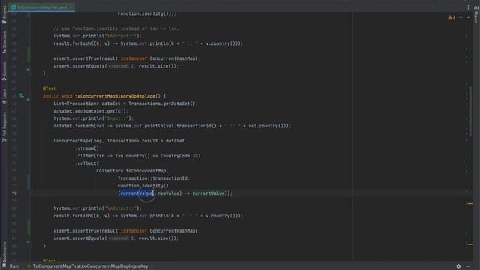Screen dimensions: 480x270
Task: Hide the Run panel with minimize icon
Action: pos(468,266)
